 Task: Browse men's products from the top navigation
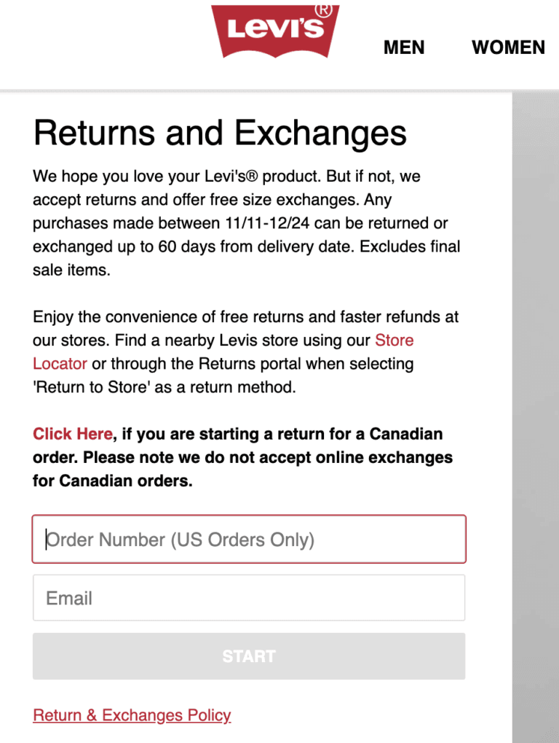[404, 47]
